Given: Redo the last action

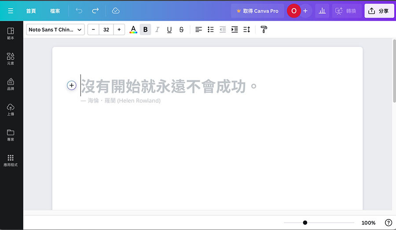Looking at the screenshot, I should pyautogui.click(x=95, y=11).
